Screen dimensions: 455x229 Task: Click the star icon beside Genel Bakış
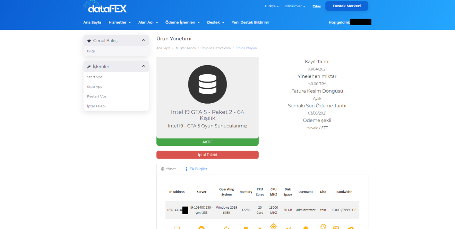[89, 41]
